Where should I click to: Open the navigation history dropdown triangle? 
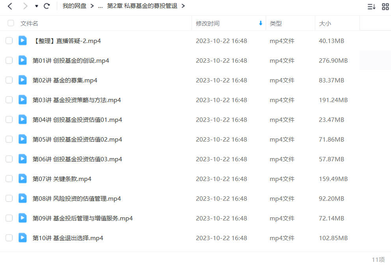[36, 6]
